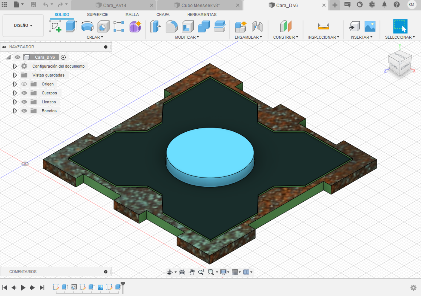Open a new design tab with plus
The width and height of the screenshot is (421, 296).
pyautogui.click(x=335, y=5)
